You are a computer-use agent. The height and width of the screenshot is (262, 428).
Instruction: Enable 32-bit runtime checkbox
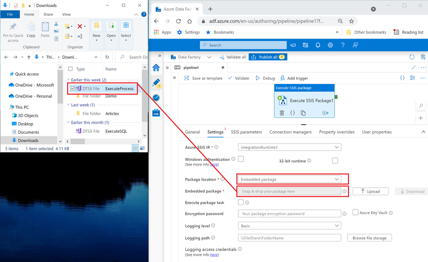coord(335,161)
